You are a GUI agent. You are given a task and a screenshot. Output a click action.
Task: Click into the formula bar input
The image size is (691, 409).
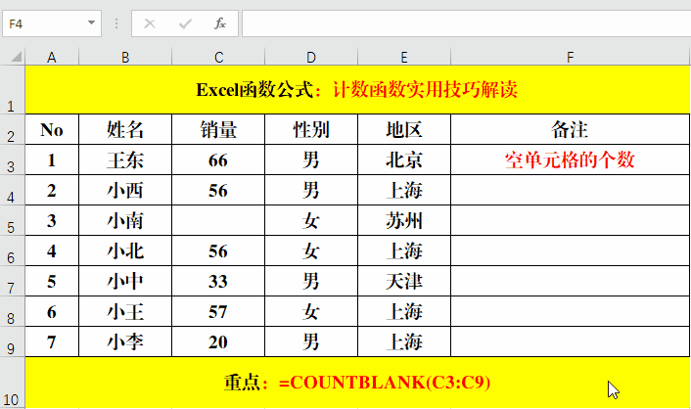(466, 23)
